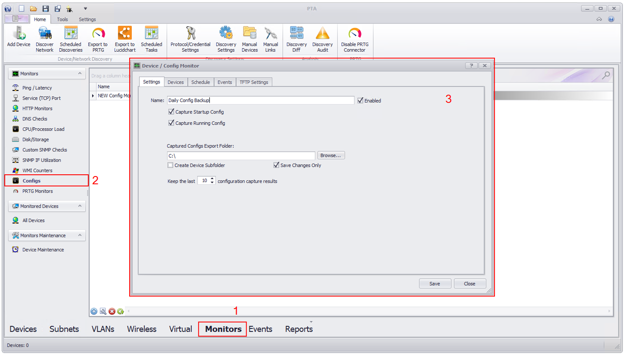Image resolution: width=625 pixels, height=356 pixels.
Task: Click the Name input field
Action: coord(260,100)
